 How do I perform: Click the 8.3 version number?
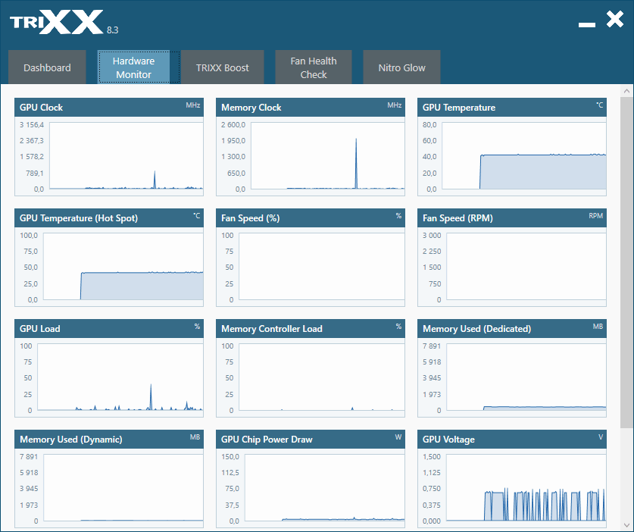click(112, 30)
